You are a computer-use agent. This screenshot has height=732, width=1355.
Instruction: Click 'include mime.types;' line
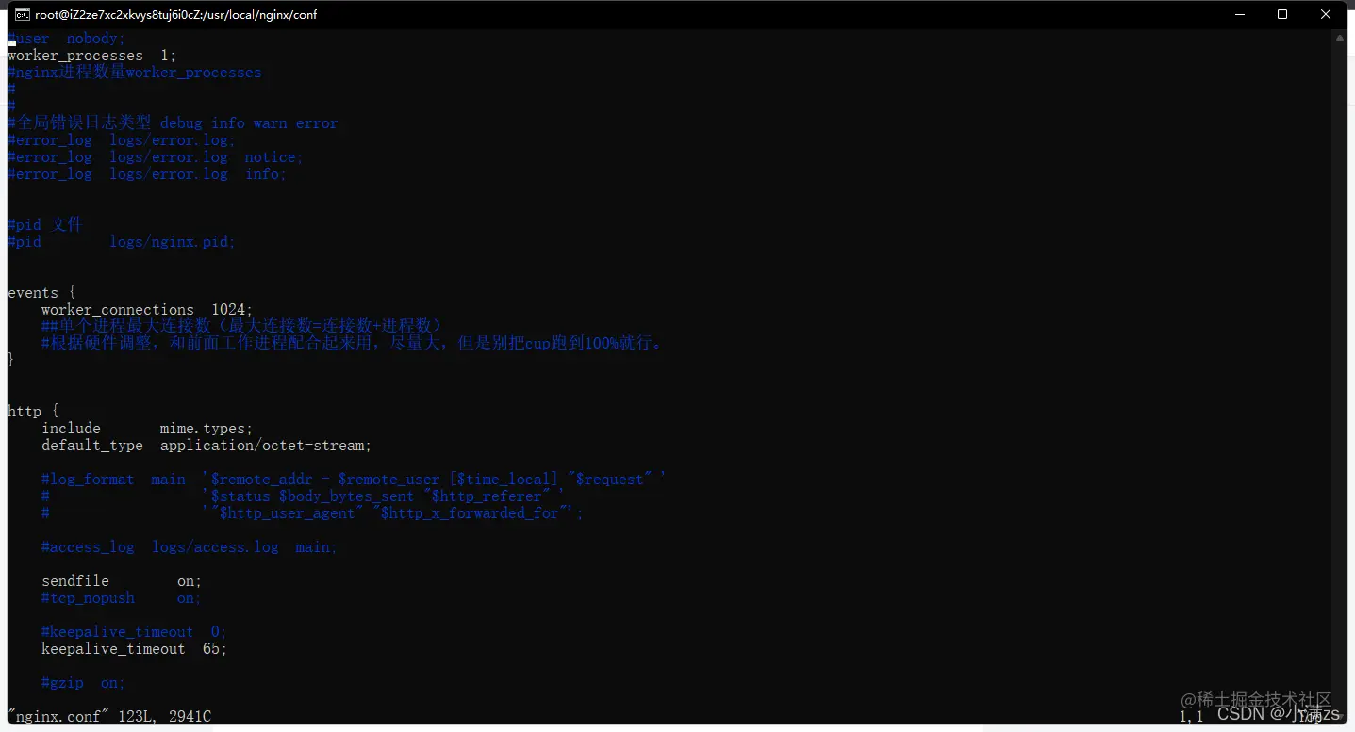147,429
